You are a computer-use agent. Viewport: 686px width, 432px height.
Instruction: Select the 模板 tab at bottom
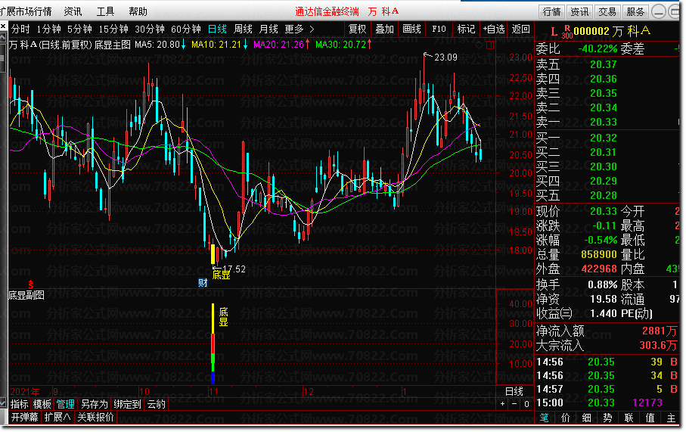(42, 404)
